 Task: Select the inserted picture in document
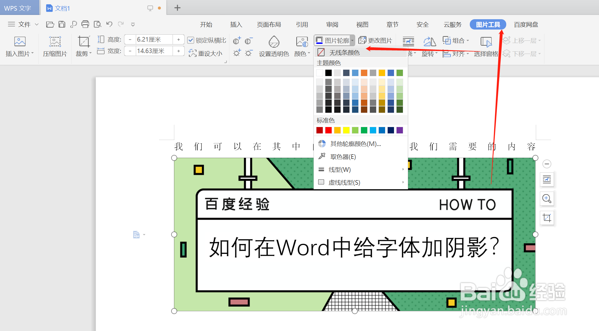[x=355, y=234]
